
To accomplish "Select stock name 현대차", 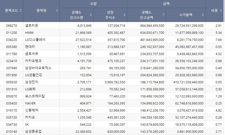I will pos(30,47).
